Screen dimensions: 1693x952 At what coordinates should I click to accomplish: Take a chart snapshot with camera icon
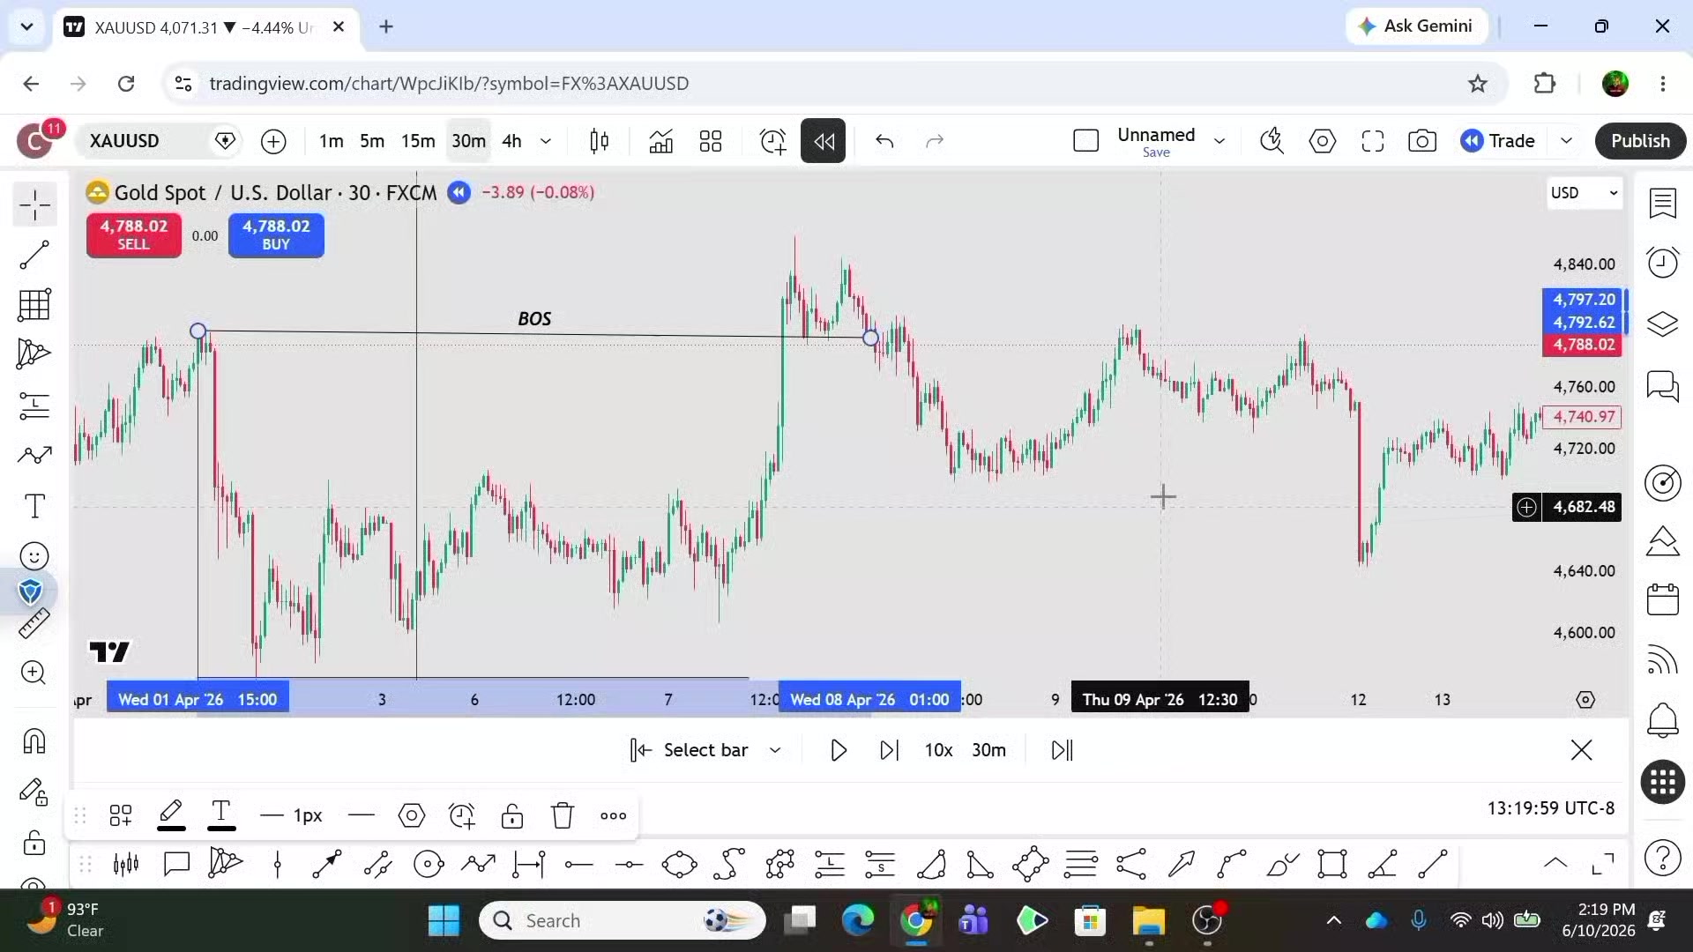click(1422, 141)
